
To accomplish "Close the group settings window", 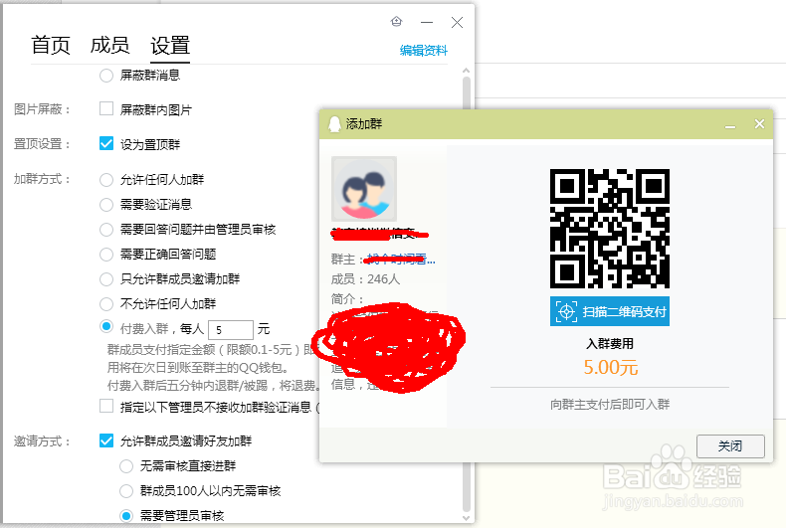I will point(457,22).
